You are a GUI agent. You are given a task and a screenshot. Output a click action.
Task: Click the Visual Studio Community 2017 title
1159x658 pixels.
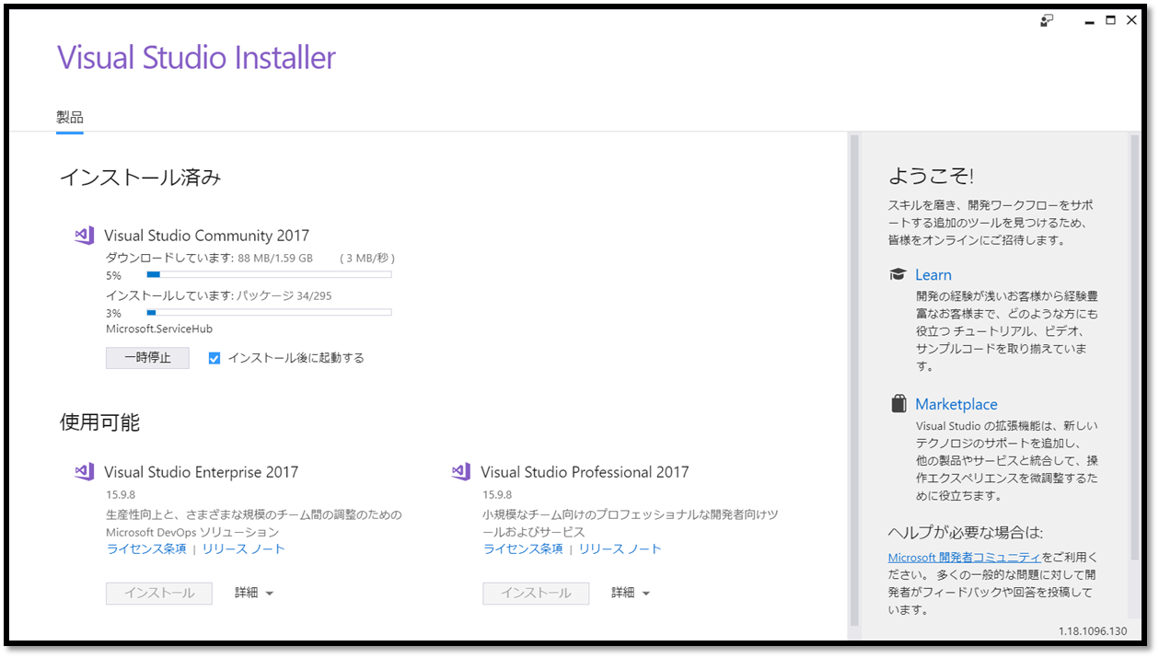pyautogui.click(x=207, y=236)
